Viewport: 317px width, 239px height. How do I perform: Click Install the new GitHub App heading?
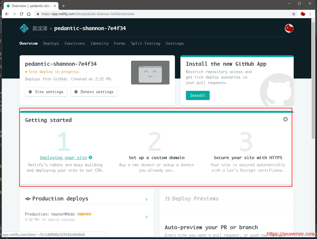226,64
